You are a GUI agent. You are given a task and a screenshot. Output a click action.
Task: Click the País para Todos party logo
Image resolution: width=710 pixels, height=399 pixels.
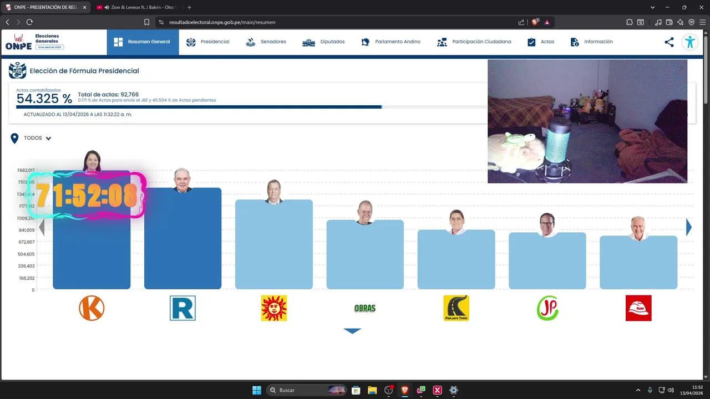456,308
